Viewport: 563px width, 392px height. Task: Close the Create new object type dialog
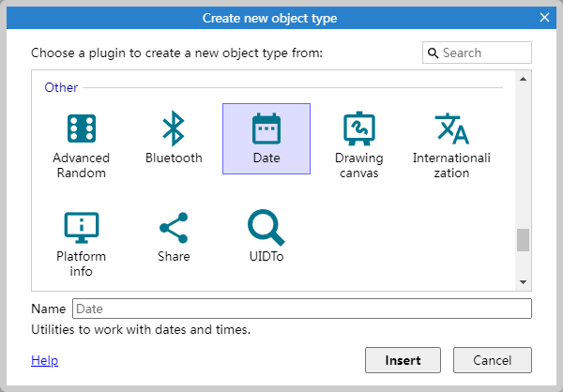click(x=544, y=17)
